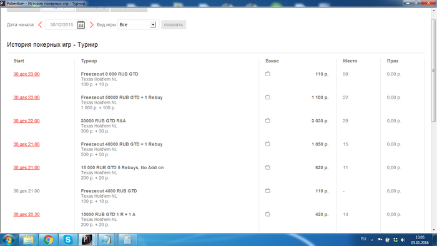Image resolution: width=437 pixels, height=246 pixels.
Task: Select Freezeout 50000 RUB GTD + 1 Rebuy name
Action: pyautogui.click(x=122, y=97)
